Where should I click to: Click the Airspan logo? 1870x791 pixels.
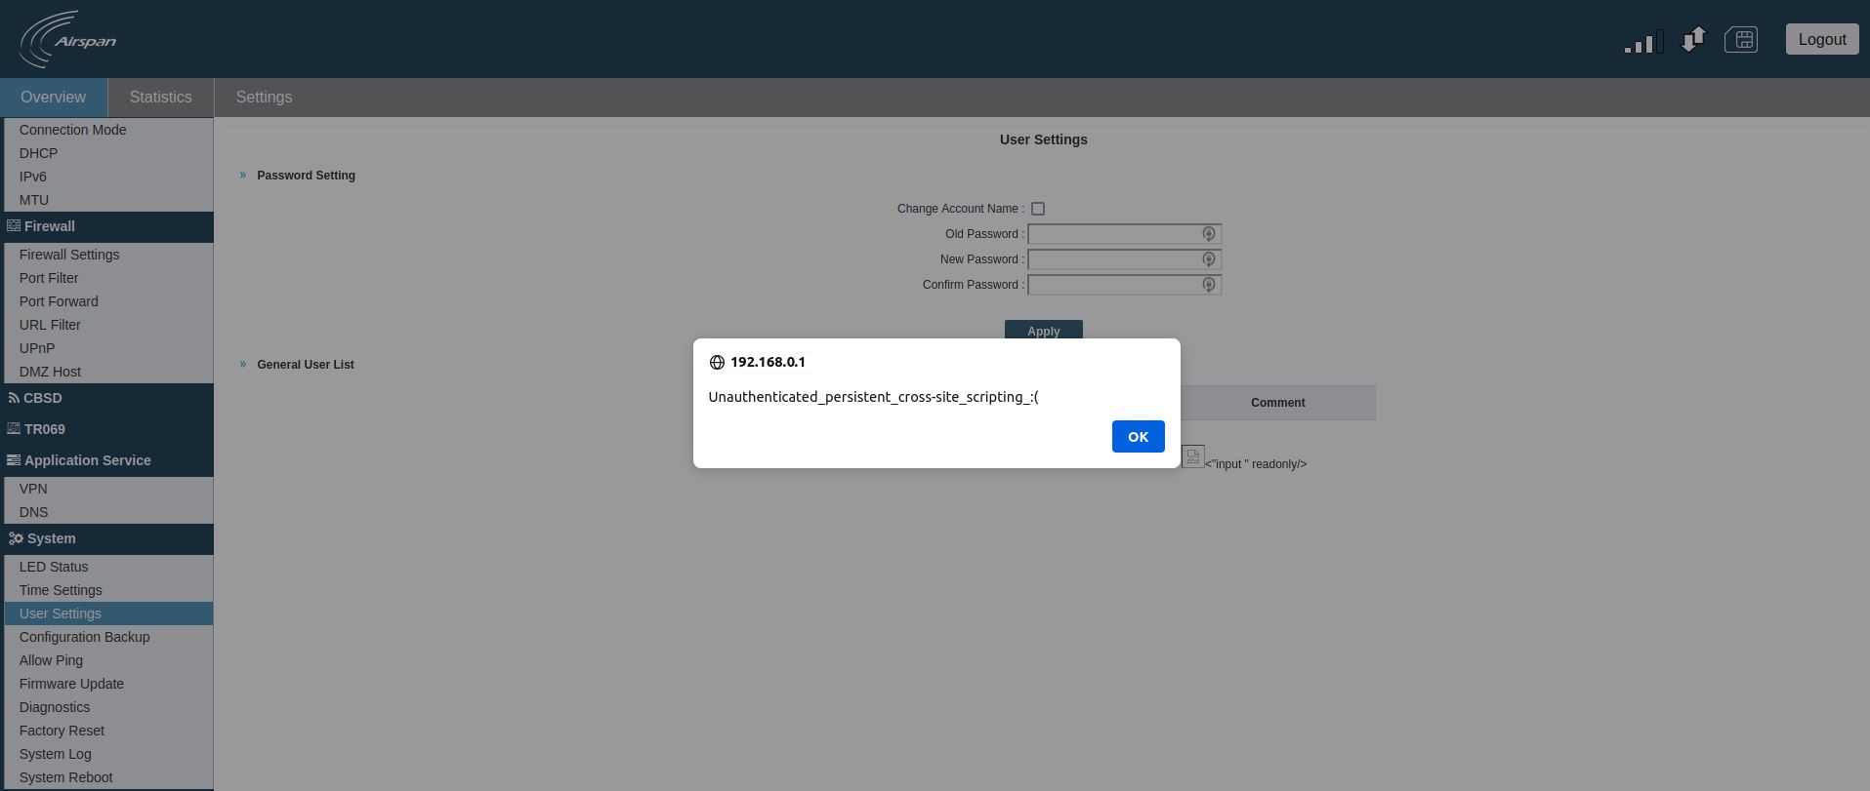(x=68, y=40)
